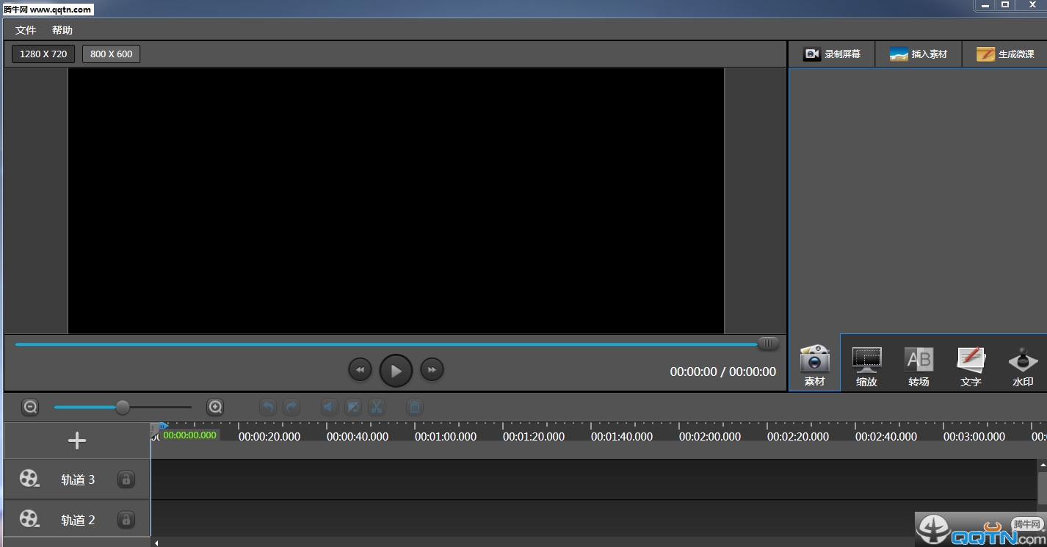Click the redo arrow icon
The width and height of the screenshot is (1047, 547).
pos(291,407)
